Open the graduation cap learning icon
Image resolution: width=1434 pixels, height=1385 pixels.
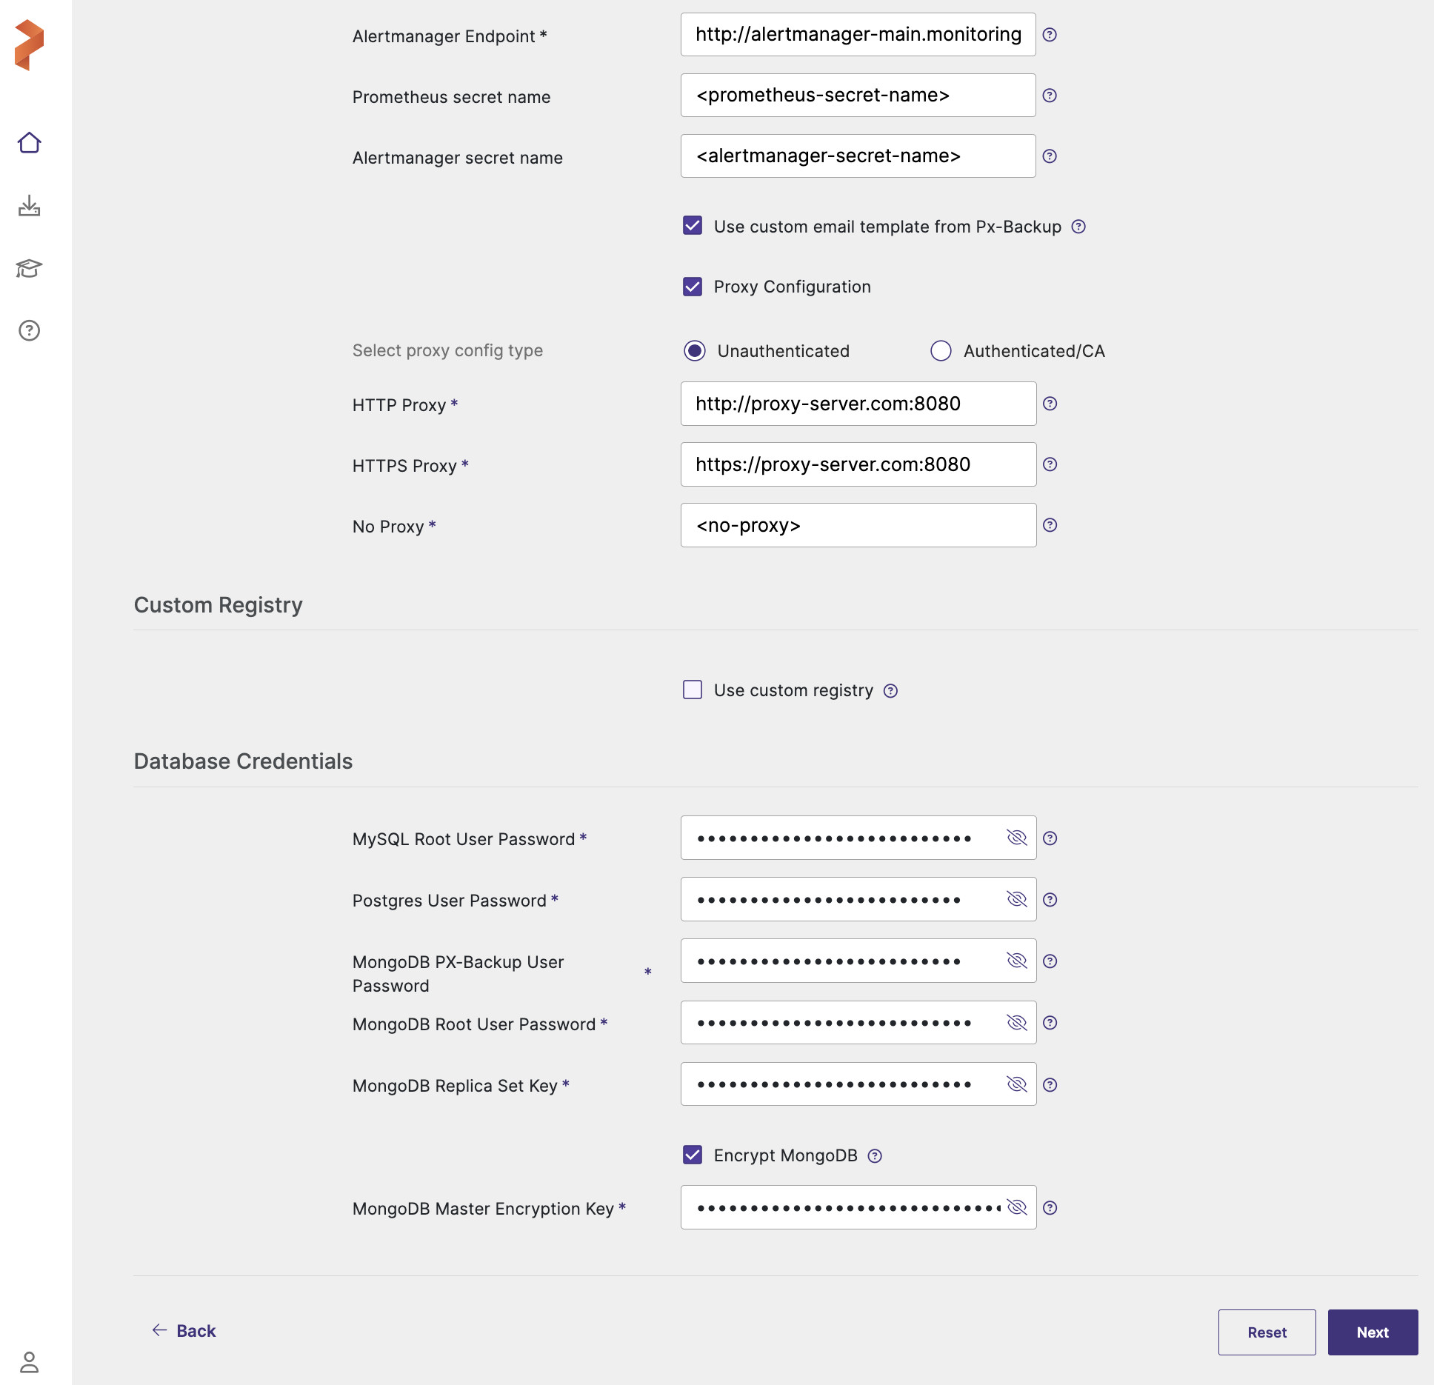(29, 268)
